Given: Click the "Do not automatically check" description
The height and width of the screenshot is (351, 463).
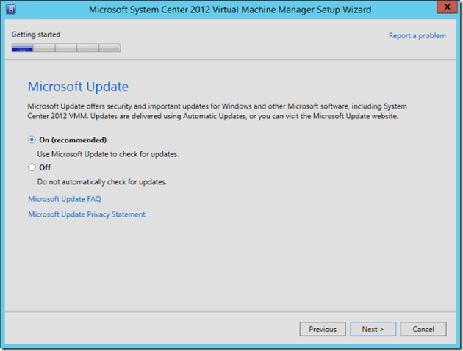Looking at the screenshot, I should tap(102, 181).
